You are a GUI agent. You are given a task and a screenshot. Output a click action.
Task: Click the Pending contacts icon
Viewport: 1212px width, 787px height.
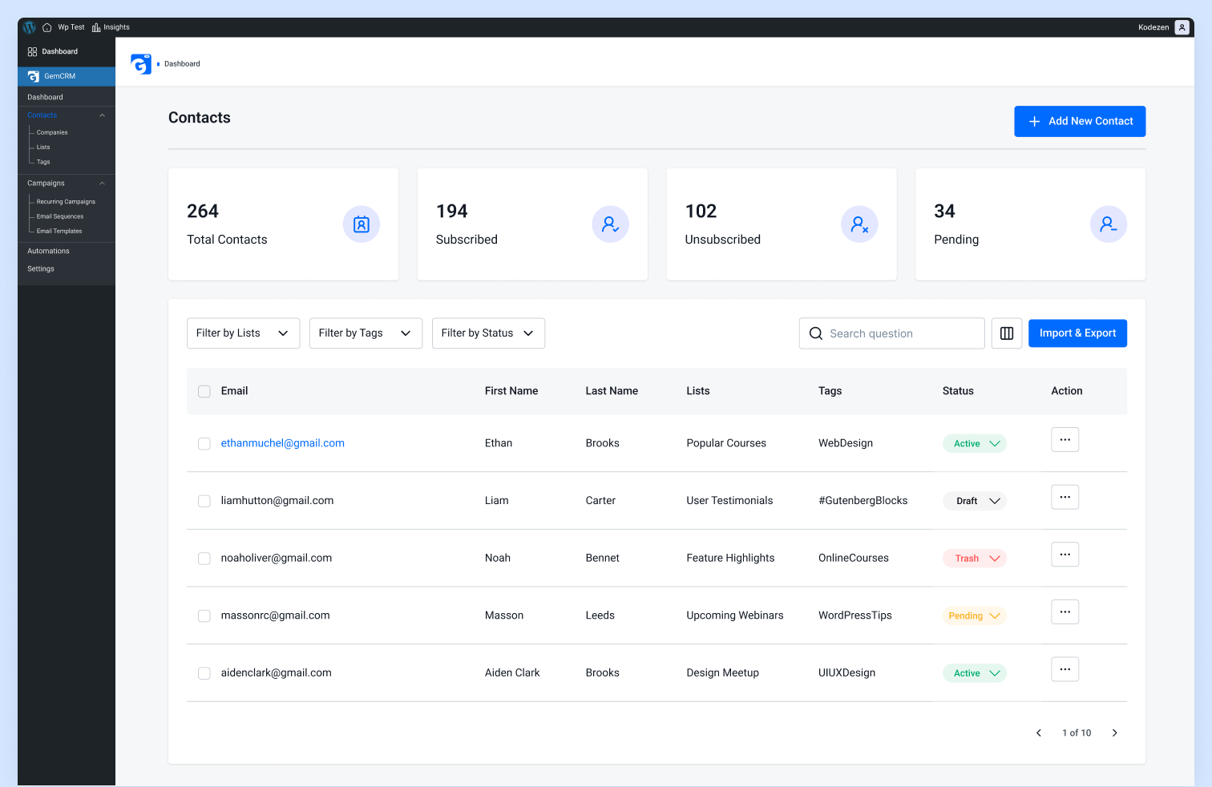point(1109,224)
